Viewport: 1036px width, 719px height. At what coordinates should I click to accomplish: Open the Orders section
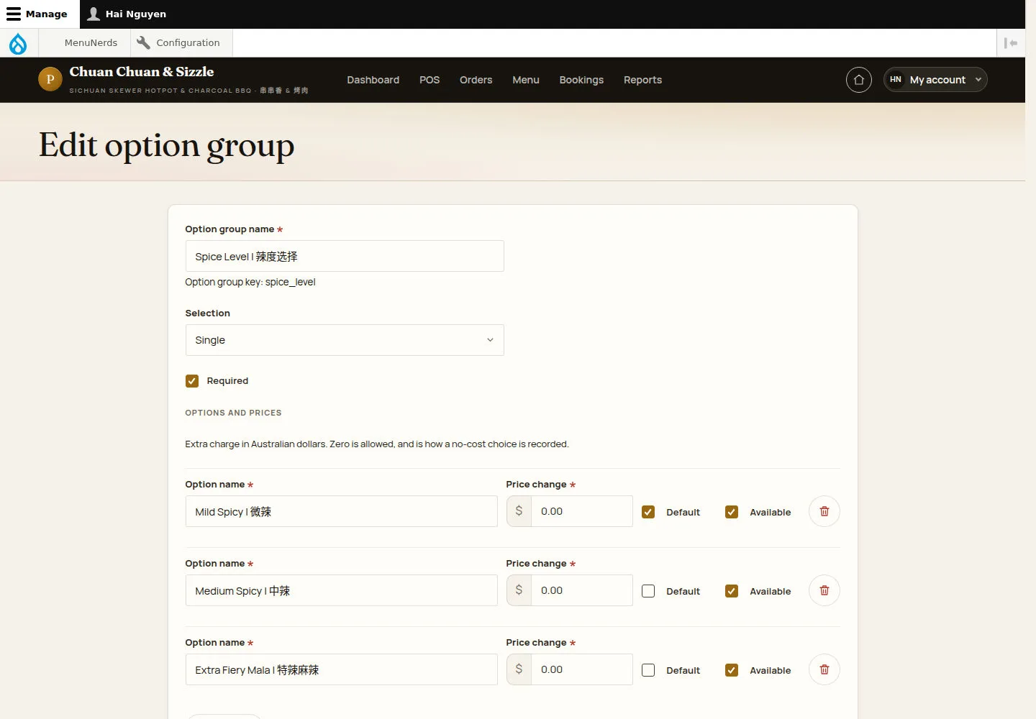[x=476, y=80]
